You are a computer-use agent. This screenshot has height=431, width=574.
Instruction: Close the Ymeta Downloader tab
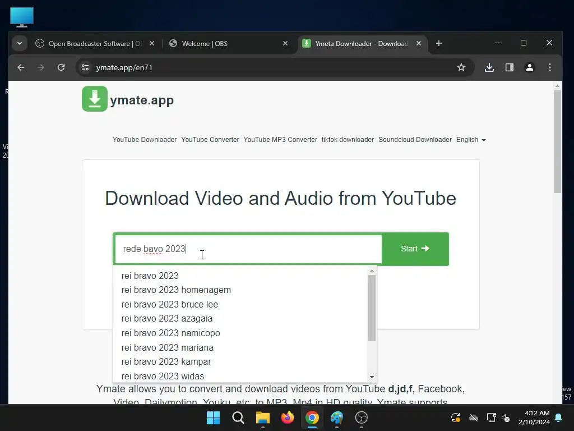pyautogui.click(x=419, y=43)
